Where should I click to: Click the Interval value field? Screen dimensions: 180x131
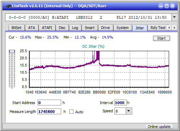coord(120,102)
